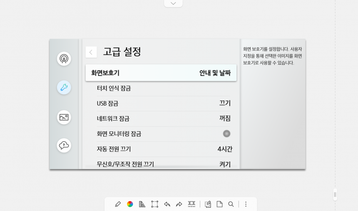Open the three-dot more options menu
This screenshot has width=358, height=211.
[246, 204]
